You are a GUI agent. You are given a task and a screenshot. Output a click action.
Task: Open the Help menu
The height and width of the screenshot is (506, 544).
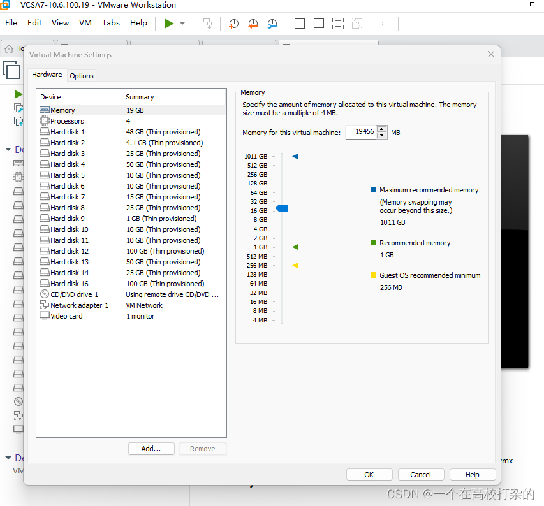pos(138,23)
